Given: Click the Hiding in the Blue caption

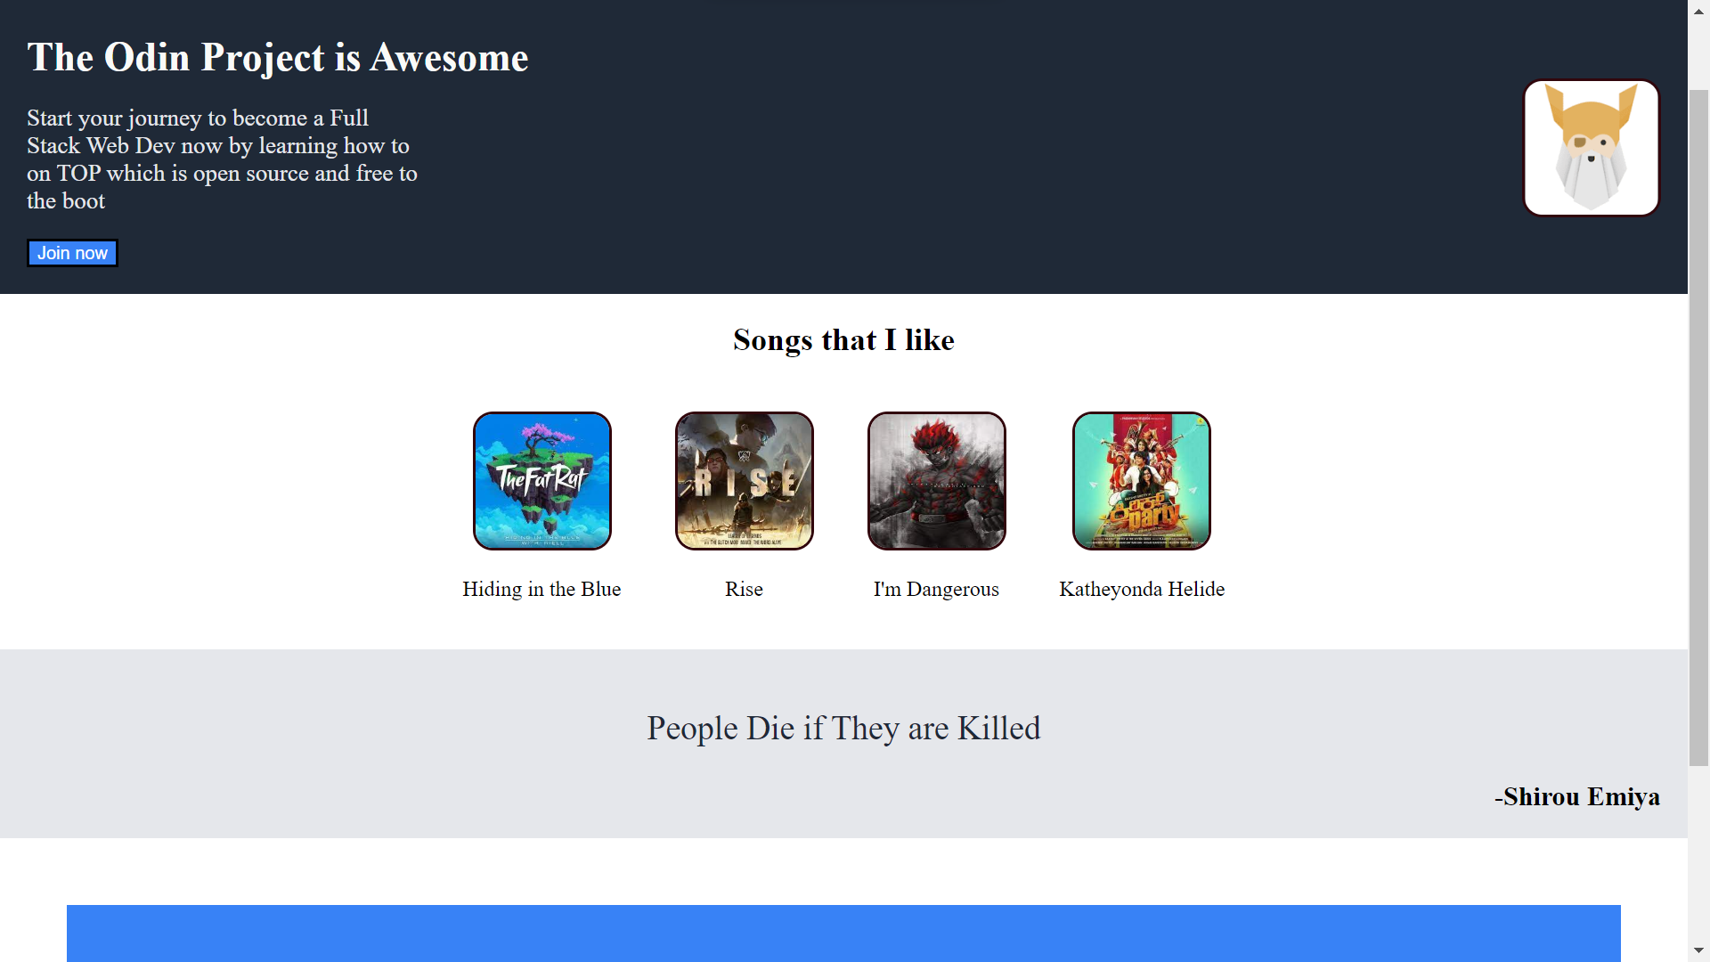Looking at the screenshot, I should 541,589.
